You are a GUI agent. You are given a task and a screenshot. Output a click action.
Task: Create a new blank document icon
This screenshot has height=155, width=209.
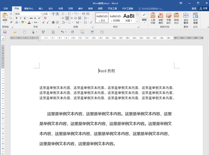[24, 32]
